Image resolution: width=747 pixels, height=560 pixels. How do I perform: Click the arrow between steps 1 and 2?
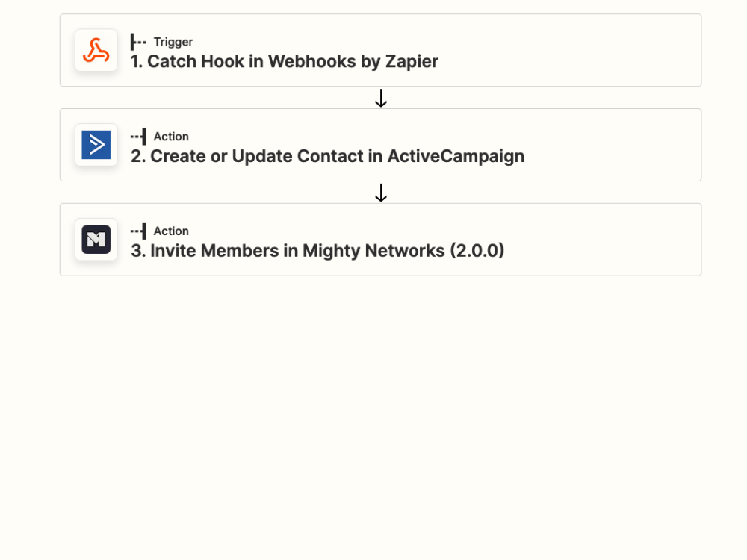(381, 97)
